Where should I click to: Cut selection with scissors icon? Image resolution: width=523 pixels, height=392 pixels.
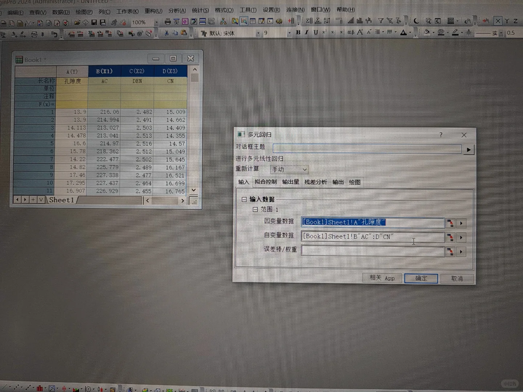point(166,33)
